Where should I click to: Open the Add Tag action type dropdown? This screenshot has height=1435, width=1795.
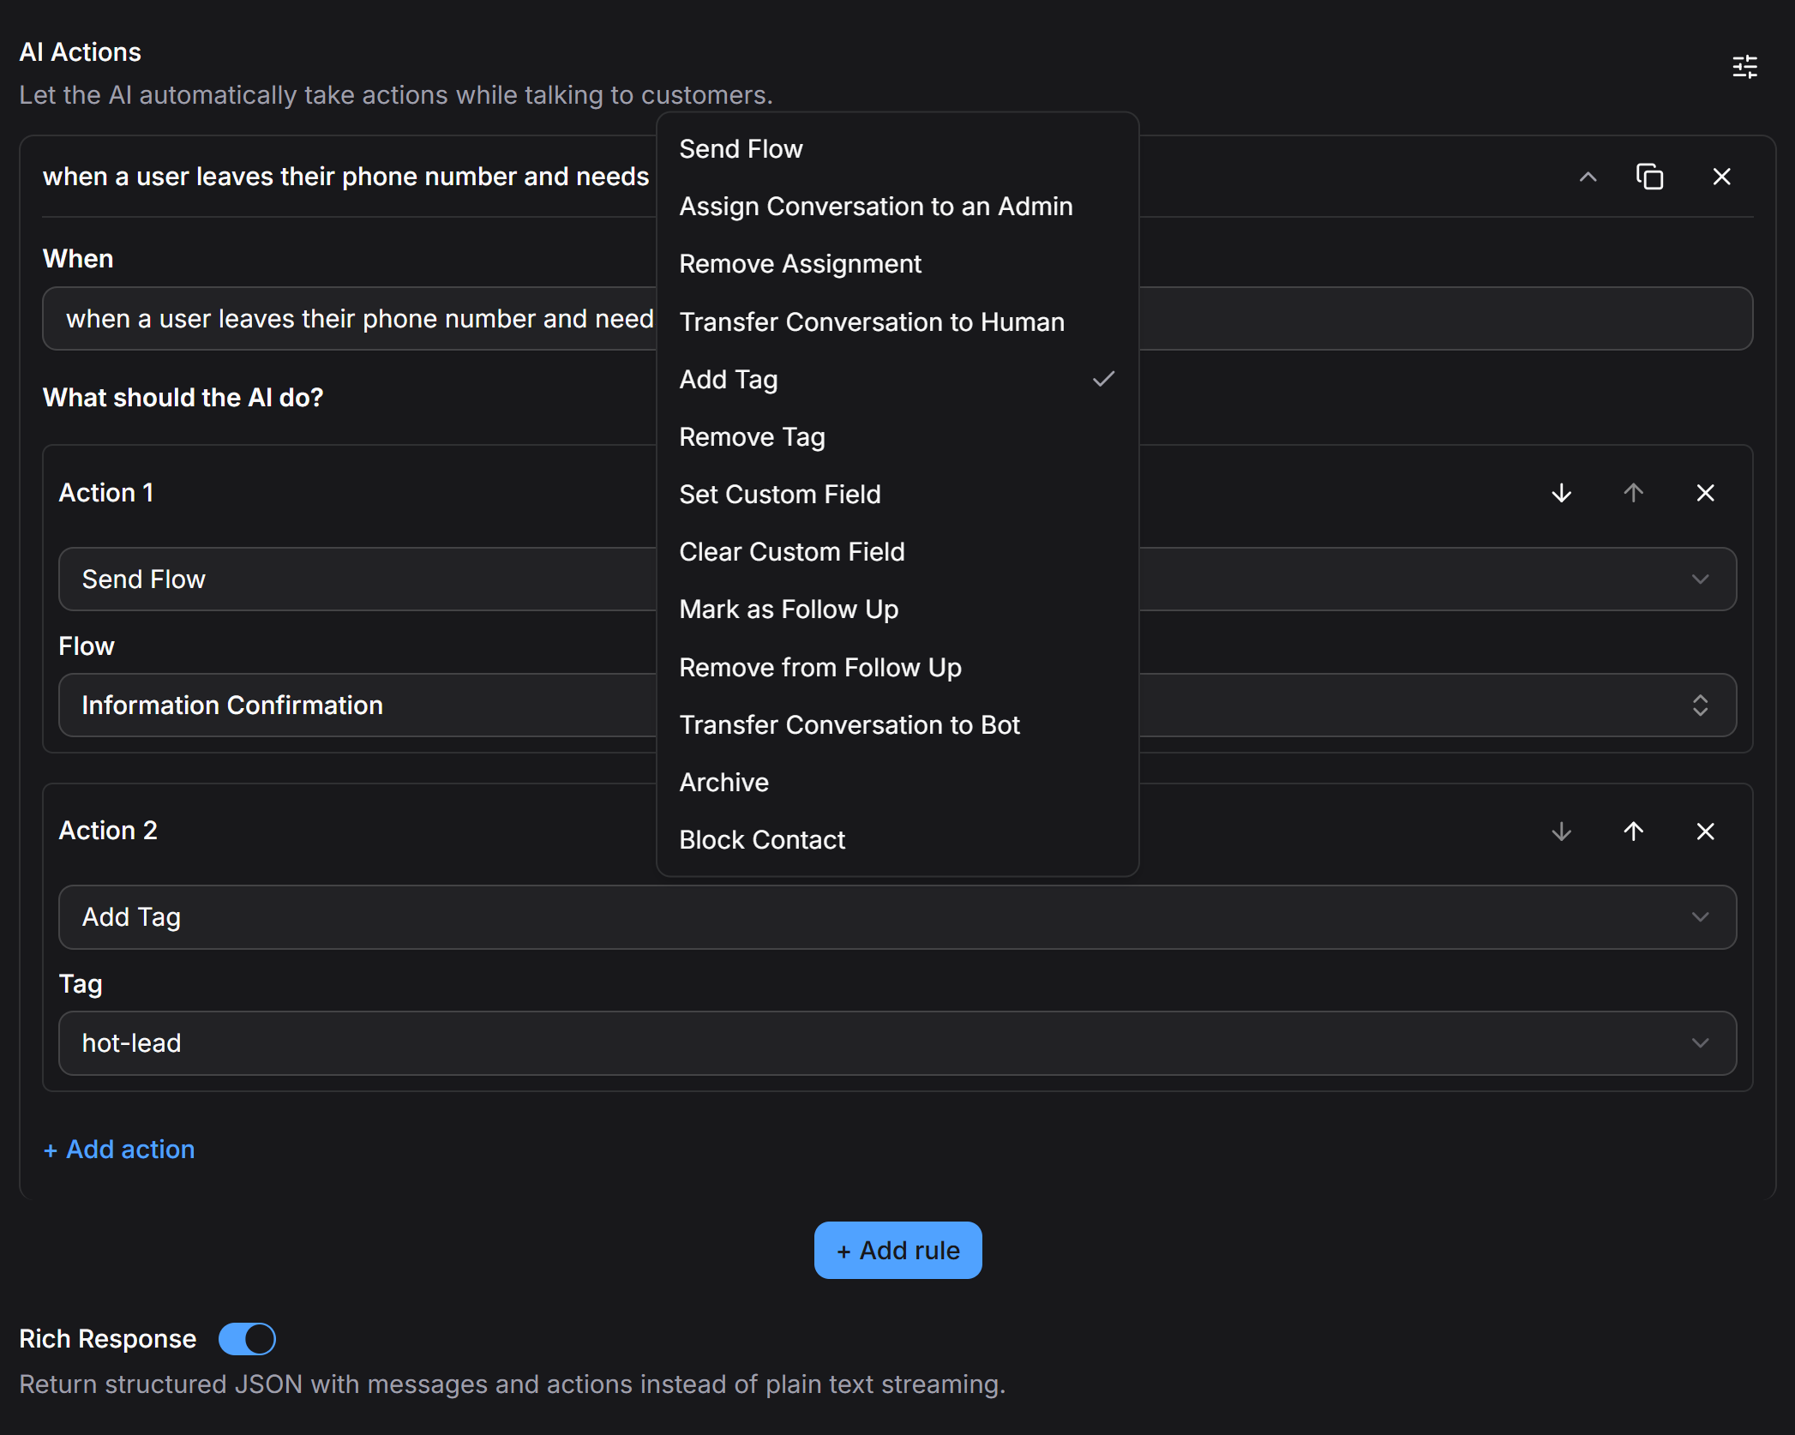pos(897,916)
